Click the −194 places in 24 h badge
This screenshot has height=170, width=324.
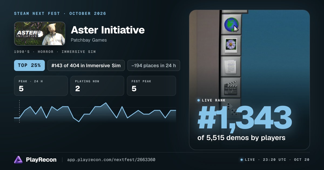point(154,65)
